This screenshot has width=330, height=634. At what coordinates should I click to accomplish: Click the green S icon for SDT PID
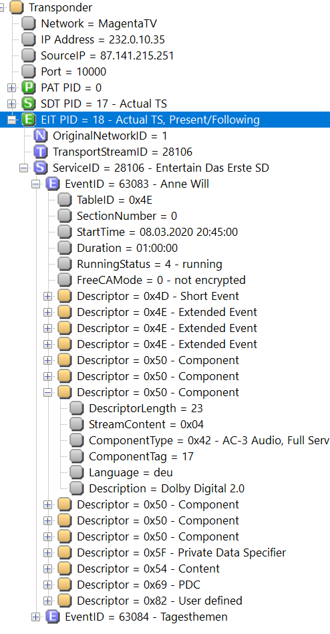coord(28,104)
